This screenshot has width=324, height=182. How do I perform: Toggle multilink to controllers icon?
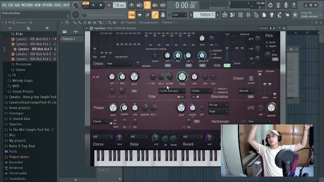(x=155, y=15)
